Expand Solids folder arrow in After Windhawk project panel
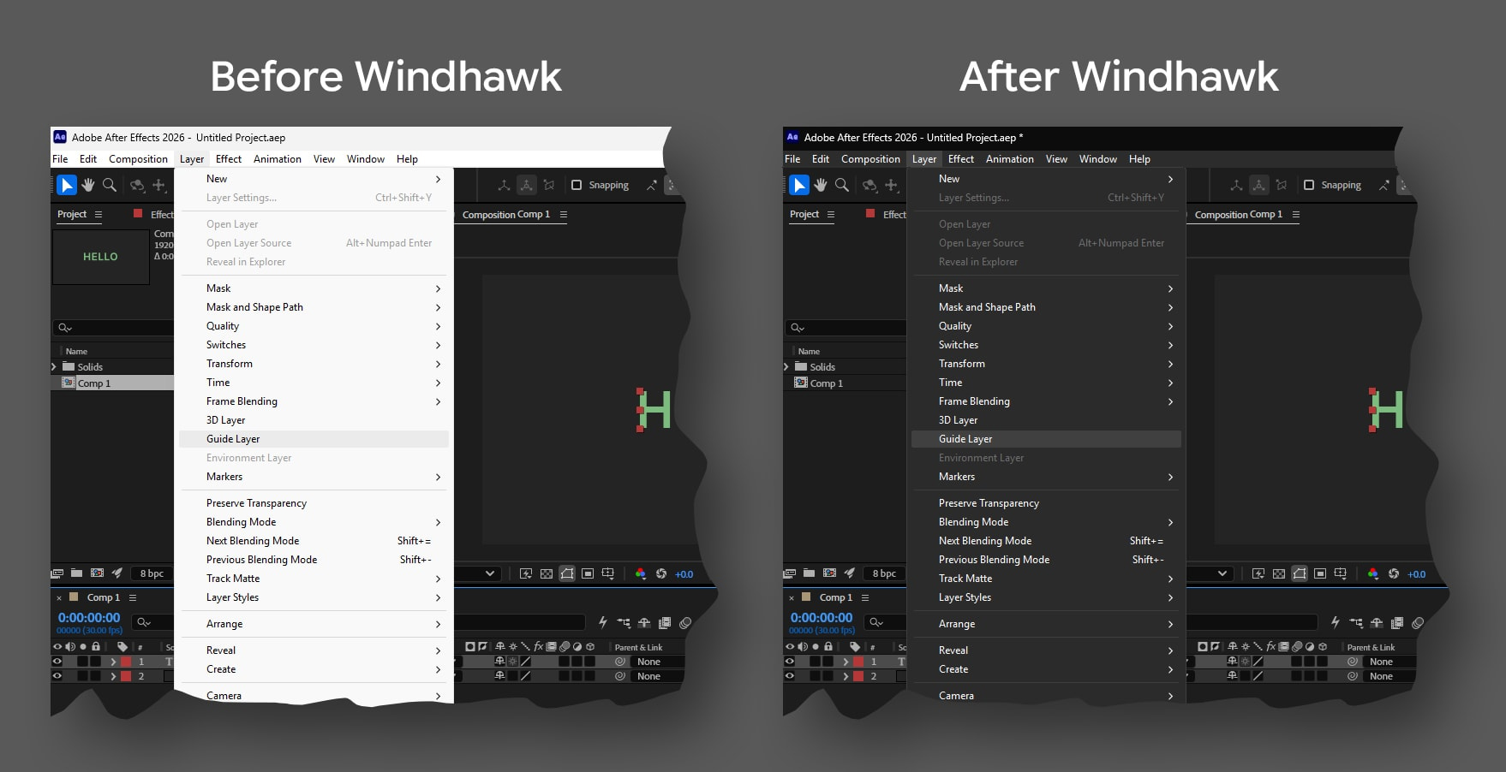The width and height of the screenshot is (1506, 772). (786, 366)
